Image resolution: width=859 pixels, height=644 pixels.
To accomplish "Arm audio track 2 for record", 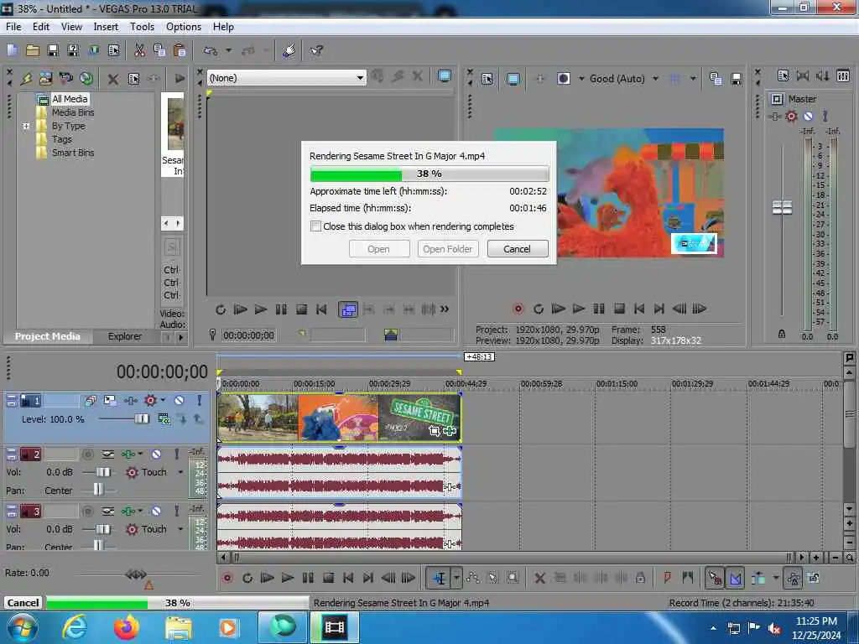I will pyautogui.click(x=87, y=454).
